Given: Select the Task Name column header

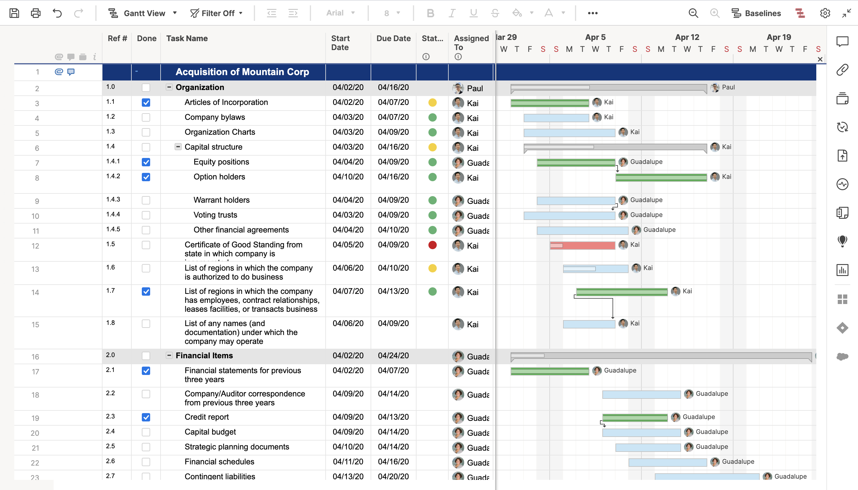Looking at the screenshot, I should tap(187, 38).
